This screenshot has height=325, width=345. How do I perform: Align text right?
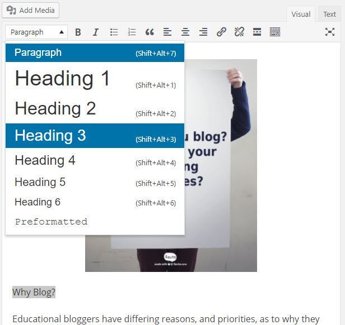(x=203, y=32)
